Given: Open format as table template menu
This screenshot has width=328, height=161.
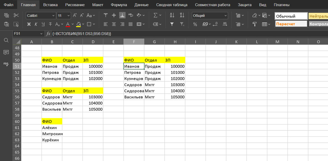Looking at the screenshot, I should pyautogui.click(x=266, y=24).
